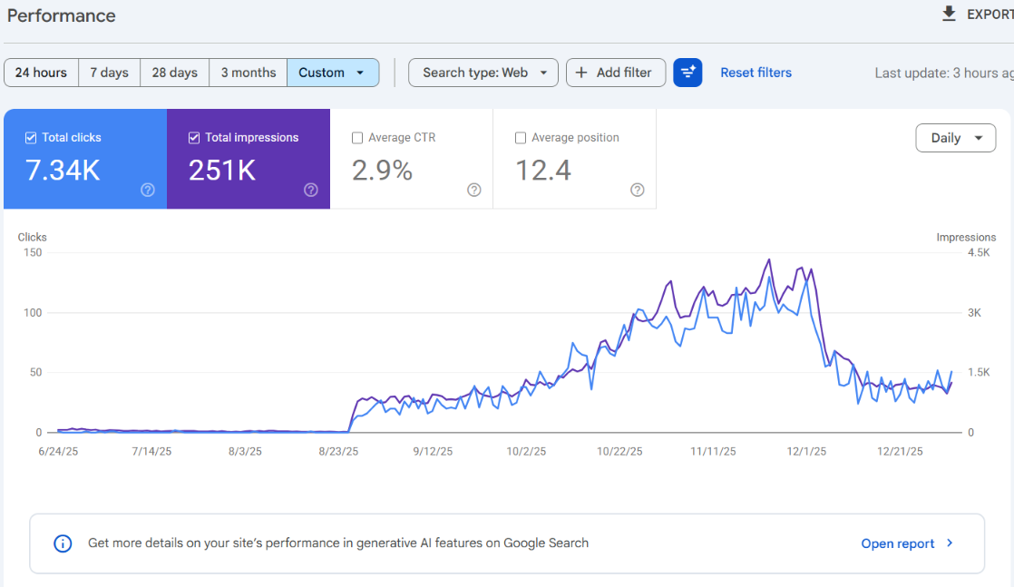Click the Impressions axis title
This screenshot has width=1014, height=587.
click(x=966, y=237)
